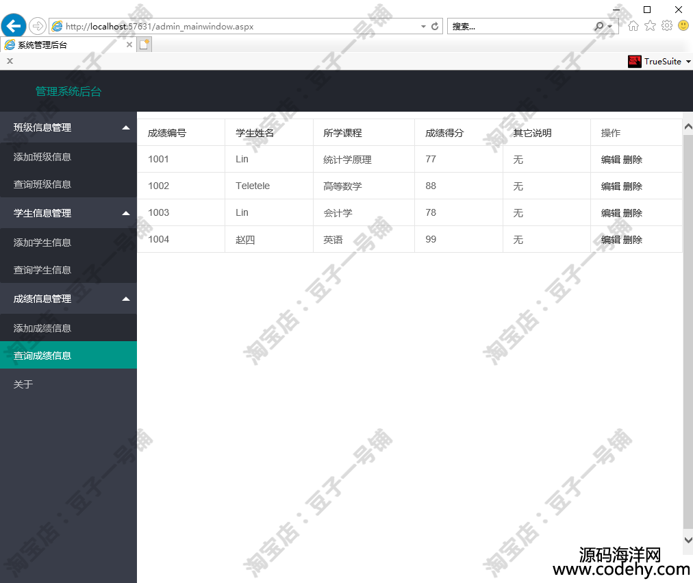693x583 pixels.
Task: Open browser settings gear icon
Action: pyautogui.click(x=667, y=25)
